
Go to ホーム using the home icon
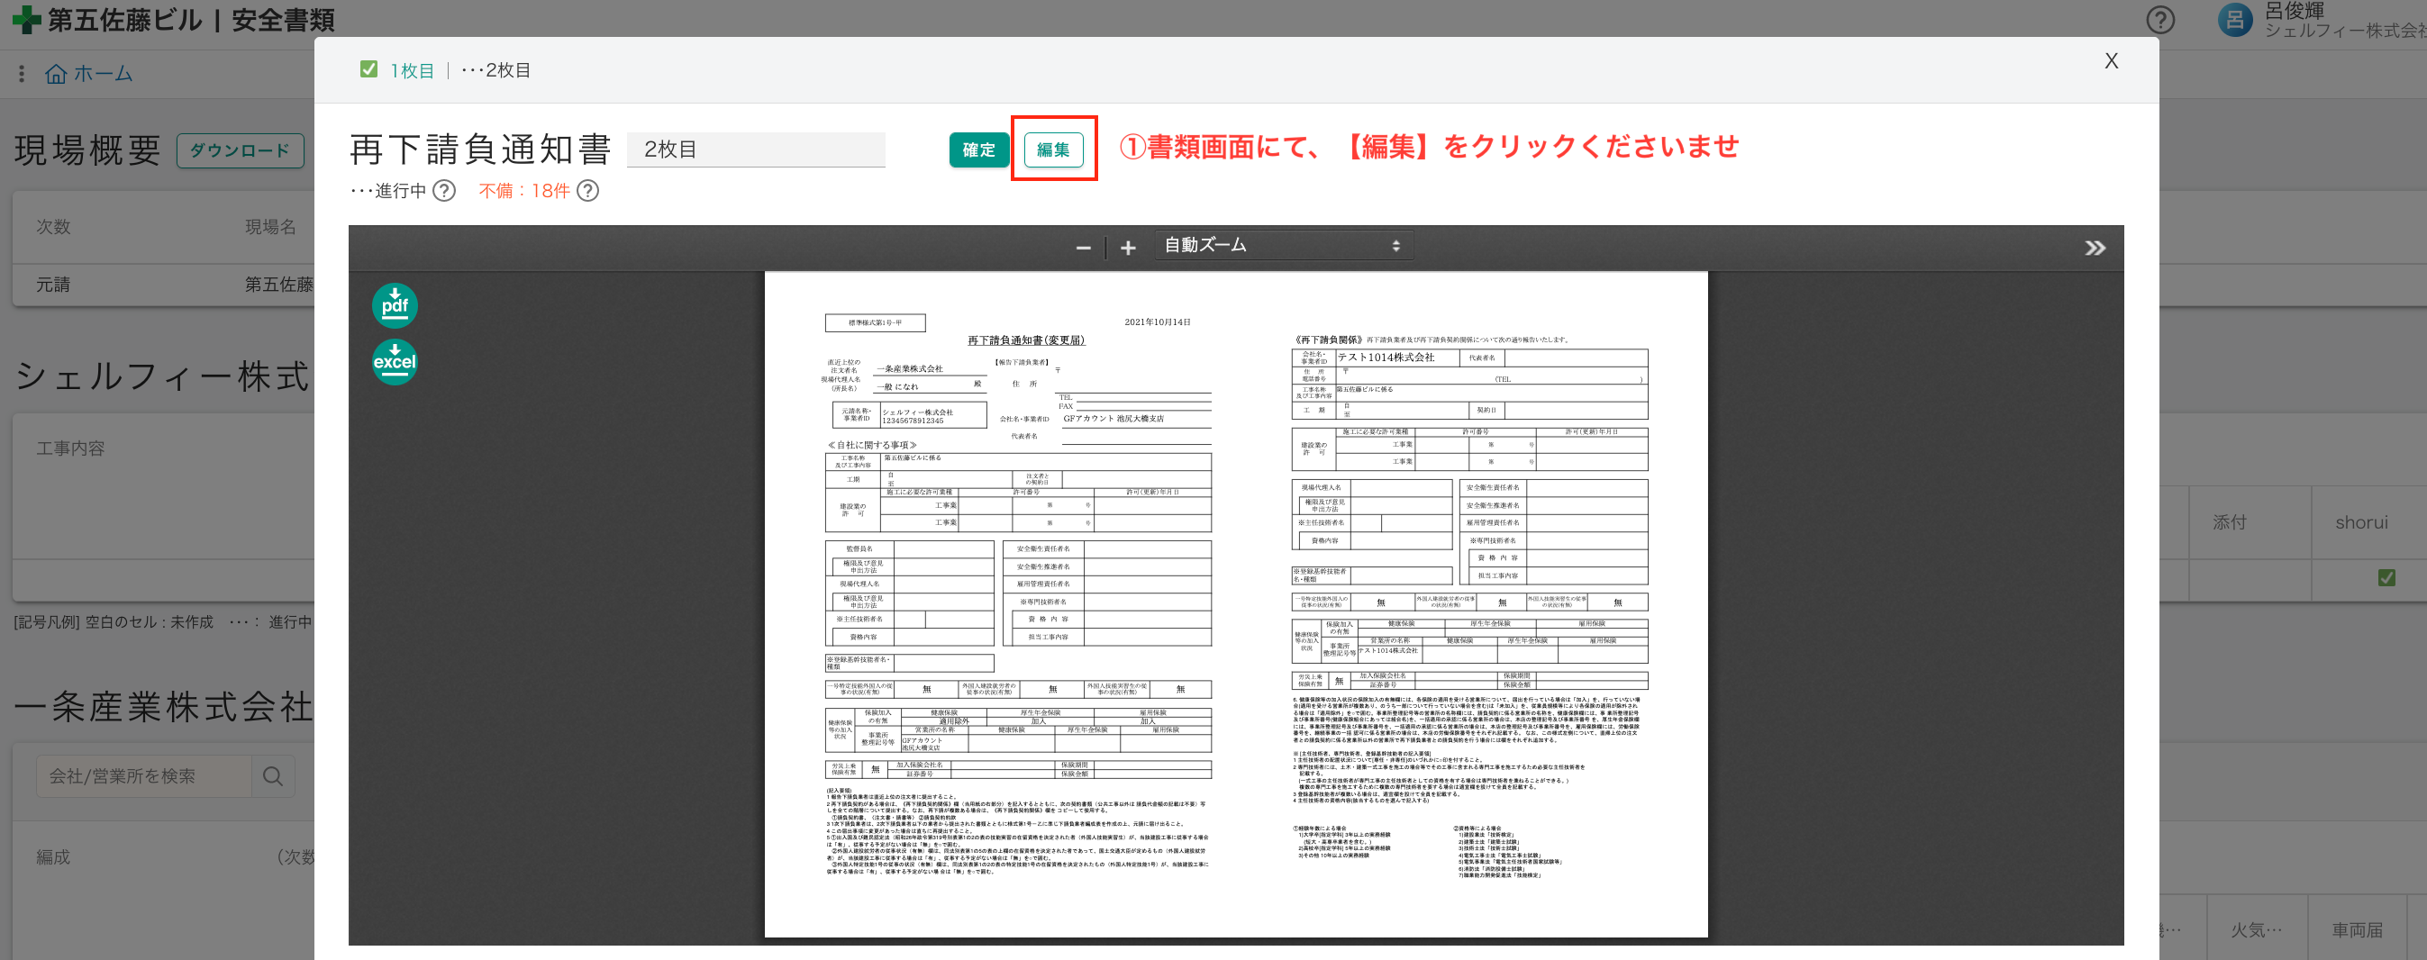pyautogui.click(x=56, y=73)
